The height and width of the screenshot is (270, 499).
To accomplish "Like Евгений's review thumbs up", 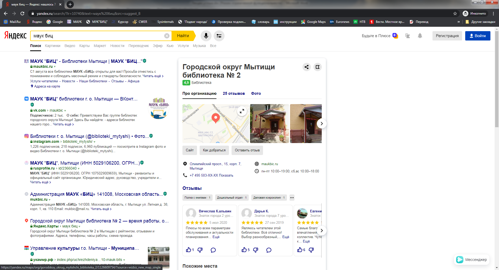I will 300,250.
